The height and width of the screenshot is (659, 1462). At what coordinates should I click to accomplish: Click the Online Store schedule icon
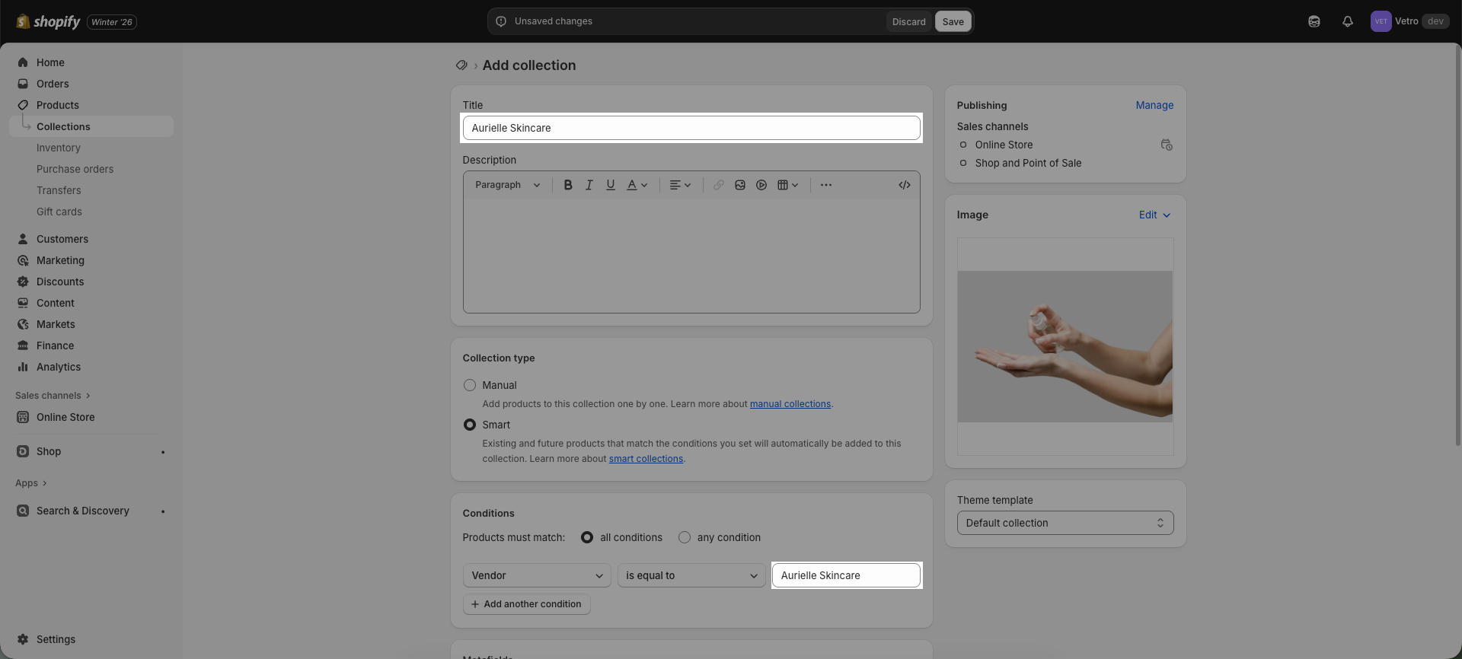pos(1166,145)
